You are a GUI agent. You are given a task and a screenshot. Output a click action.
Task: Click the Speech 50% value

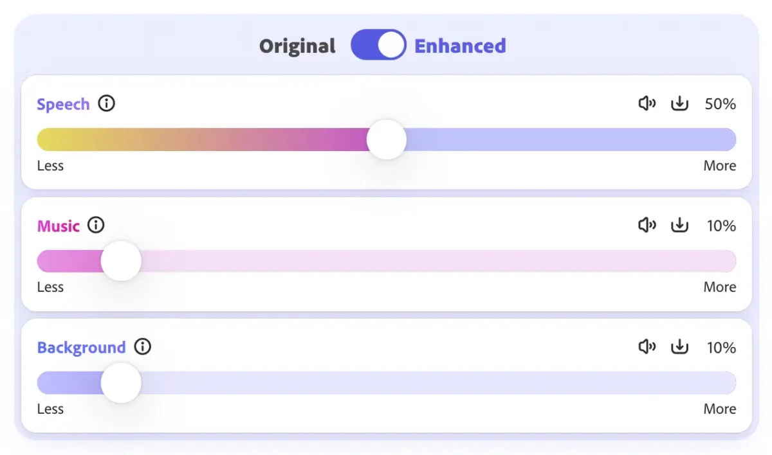tap(720, 104)
